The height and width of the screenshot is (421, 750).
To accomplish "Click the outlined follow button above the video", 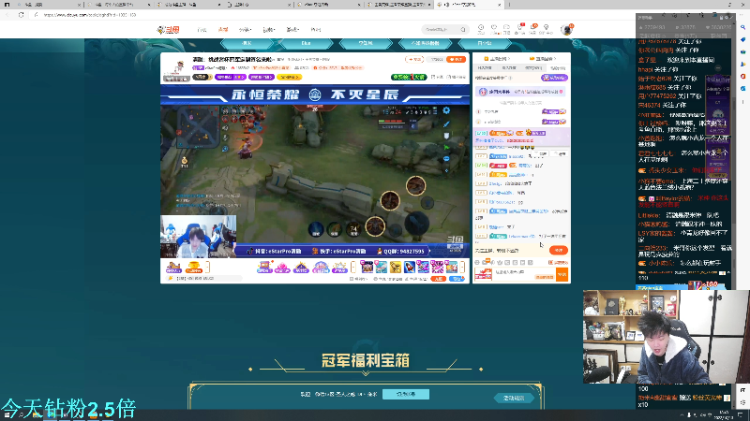I will (414, 59).
